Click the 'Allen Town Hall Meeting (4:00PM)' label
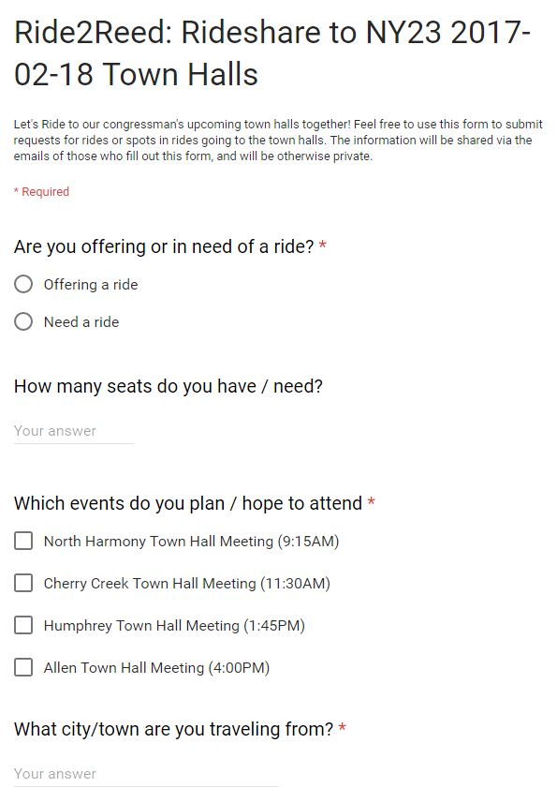The height and width of the screenshot is (803, 557). [x=156, y=668]
